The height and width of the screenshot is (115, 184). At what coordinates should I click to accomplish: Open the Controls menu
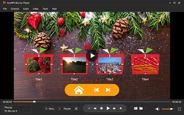[15, 9]
